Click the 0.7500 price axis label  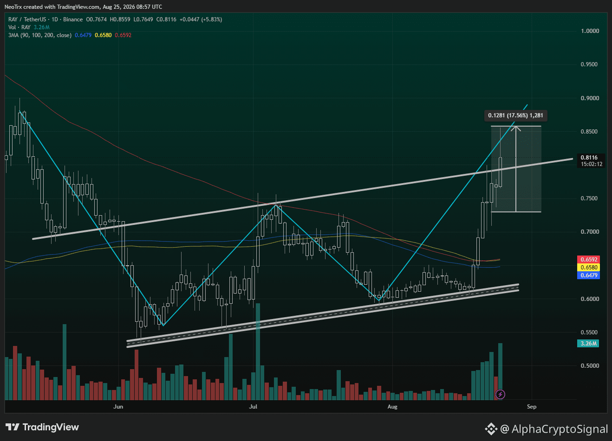click(x=590, y=198)
